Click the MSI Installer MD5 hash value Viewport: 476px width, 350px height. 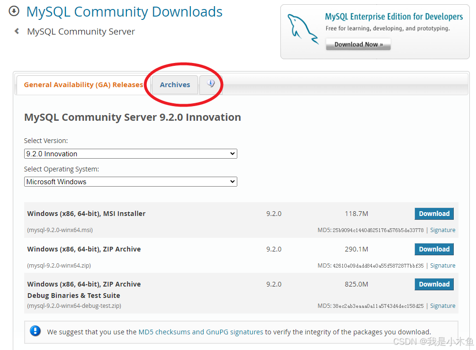click(x=378, y=230)
